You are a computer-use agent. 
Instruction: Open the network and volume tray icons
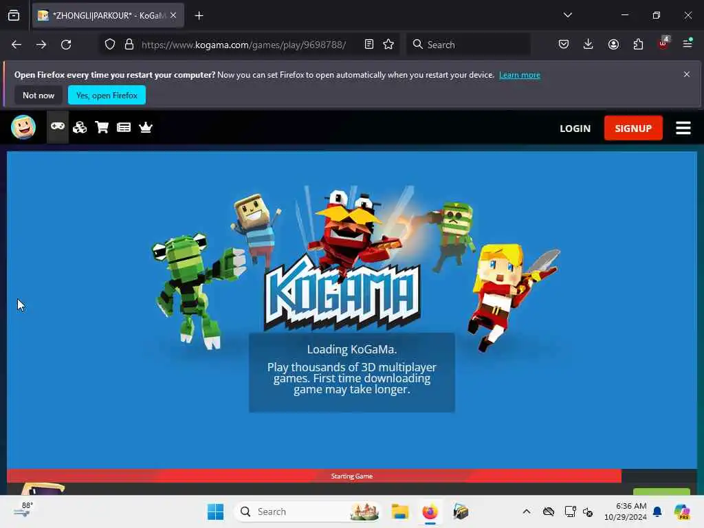pos(579,511)
